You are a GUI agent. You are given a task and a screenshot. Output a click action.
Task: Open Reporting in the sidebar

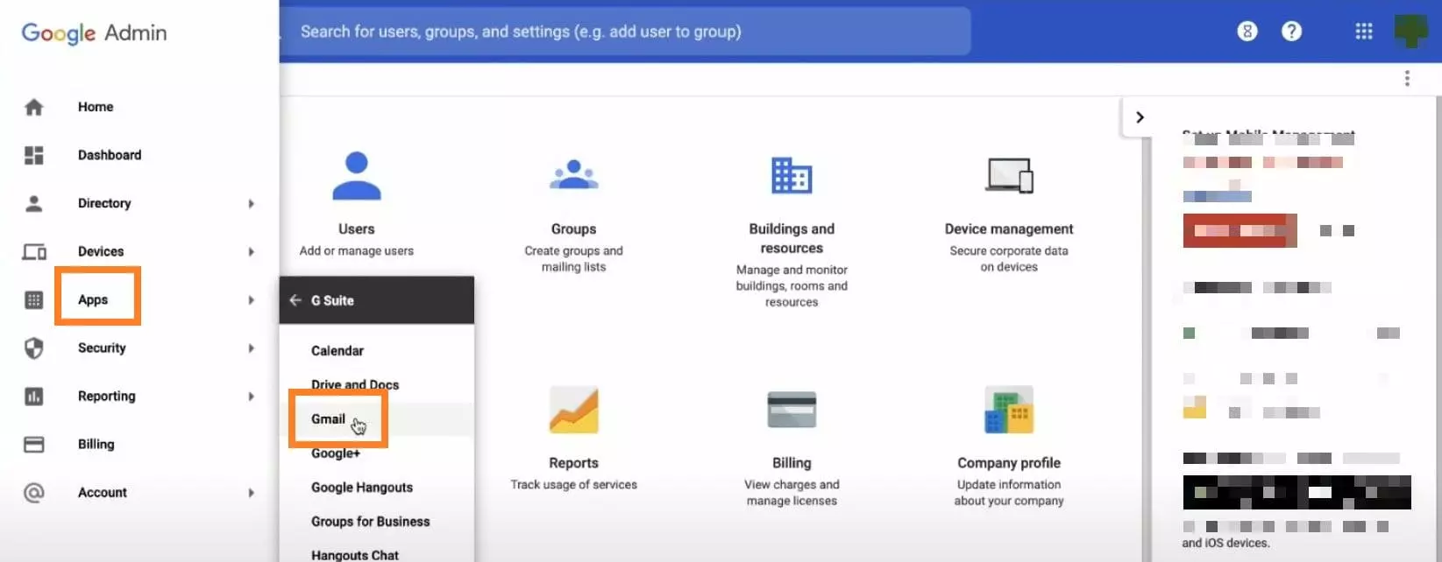coord(107,397)
